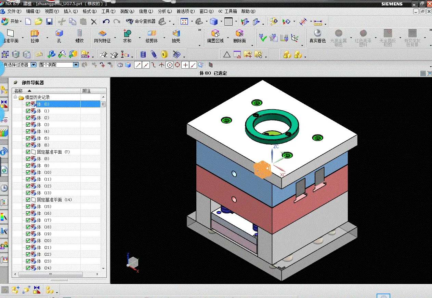
Task: Open the 编辑(E) menu
Action: click(x=32, y=11)
